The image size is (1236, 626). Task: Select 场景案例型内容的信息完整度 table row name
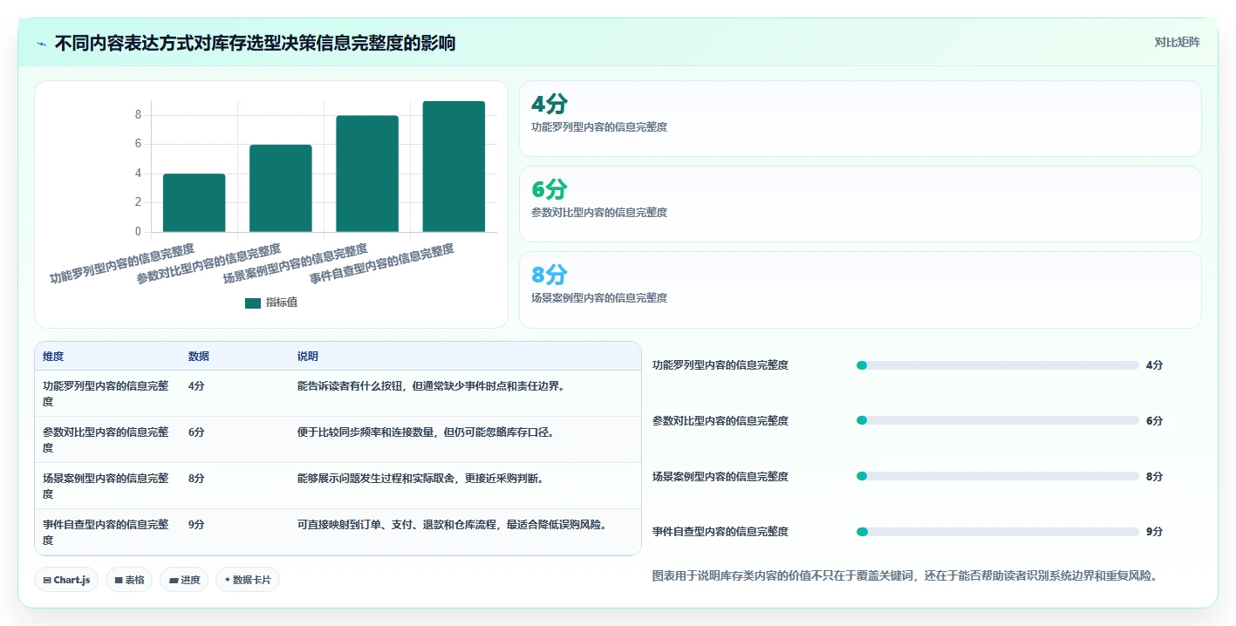point(106,487)
